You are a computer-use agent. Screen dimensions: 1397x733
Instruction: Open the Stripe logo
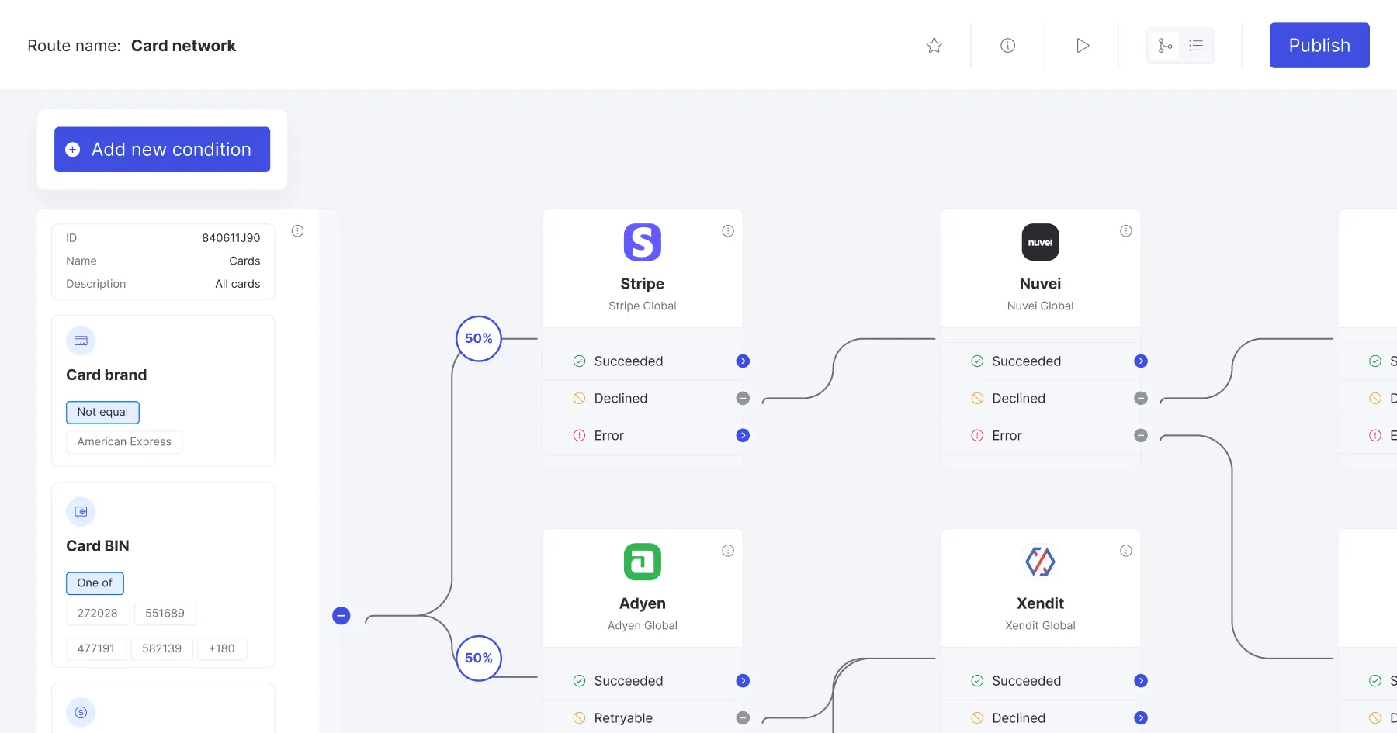coord(643,242)
